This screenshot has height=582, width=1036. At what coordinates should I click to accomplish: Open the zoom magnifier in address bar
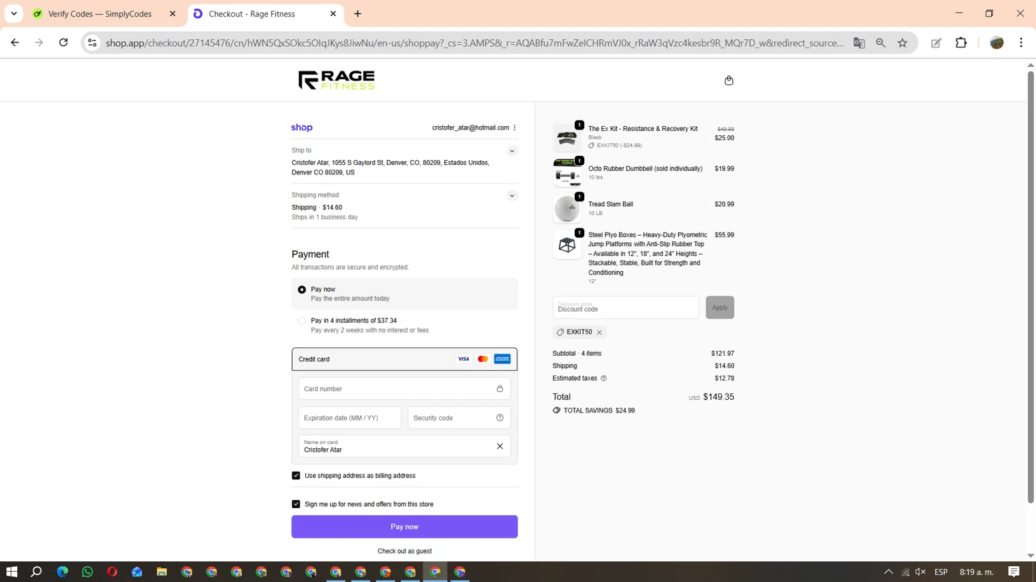coord(881,43)
